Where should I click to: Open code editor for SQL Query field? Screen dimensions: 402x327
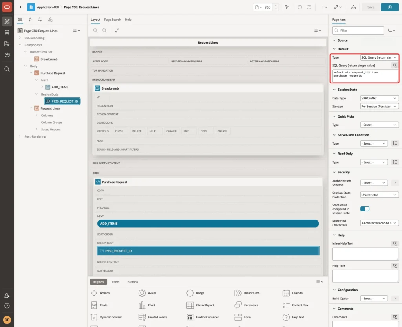point(395,66)
